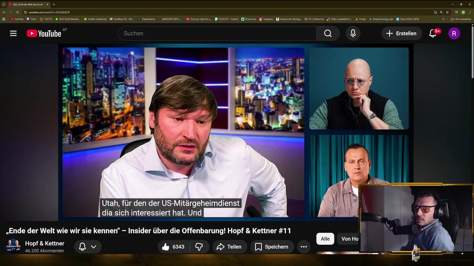Image resolution: width=474 pixels, height=266 pixels.
Task: Open the media control icon in the Chrome toolbar
Action: pos(457,12)
